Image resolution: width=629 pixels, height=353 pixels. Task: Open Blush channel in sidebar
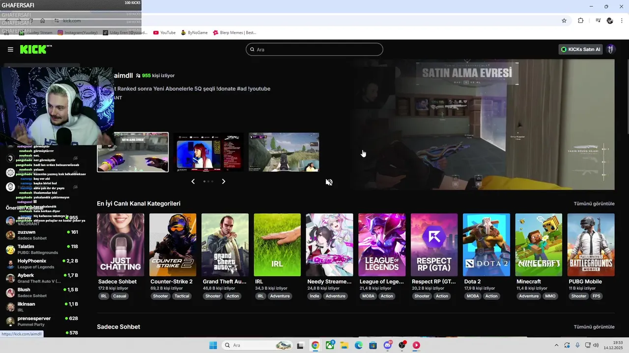pyautogui.click(x=42, y=292)
